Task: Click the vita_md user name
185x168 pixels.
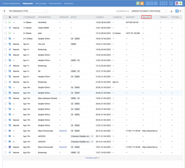Action: point(41,44)
